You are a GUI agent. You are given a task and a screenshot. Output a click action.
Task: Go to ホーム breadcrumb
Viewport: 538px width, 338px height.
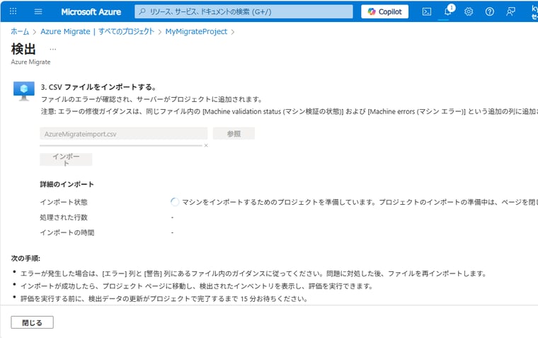pyautogui.click(x=20, y=32)
